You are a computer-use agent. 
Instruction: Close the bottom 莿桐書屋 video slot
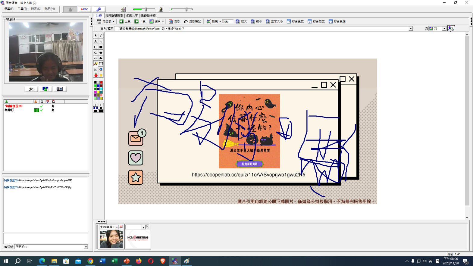121,227
